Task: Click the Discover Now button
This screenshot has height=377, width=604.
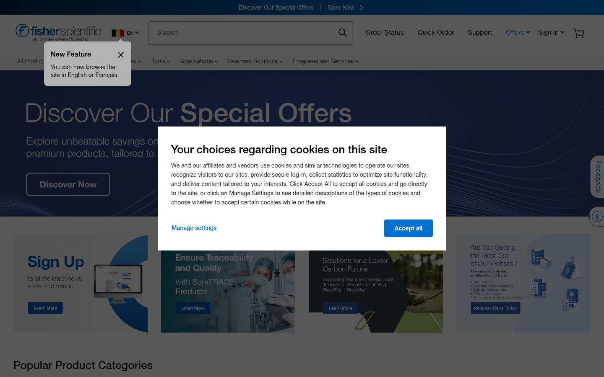Action: click(x=68, y=184)
